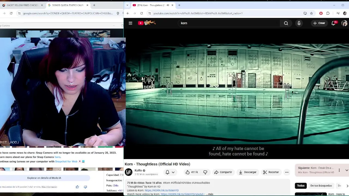Open the KoRn channel avatar
Screen dimensions: 349x196
click(128, 172)
